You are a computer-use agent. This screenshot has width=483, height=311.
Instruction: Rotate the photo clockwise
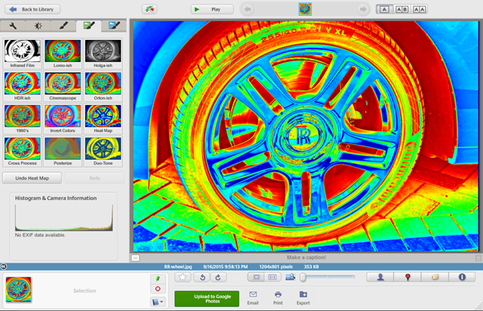[x=217, y=277]
